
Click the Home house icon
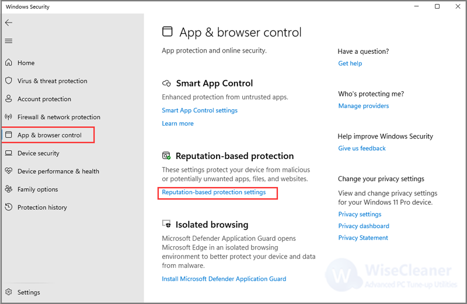point(9,63)
